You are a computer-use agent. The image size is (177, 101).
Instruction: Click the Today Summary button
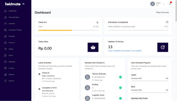[x=162, y=12]
